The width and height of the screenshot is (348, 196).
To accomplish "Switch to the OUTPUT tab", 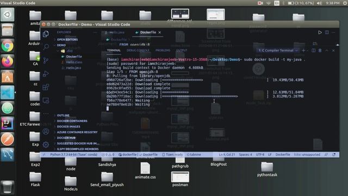I will click(181, 51).
